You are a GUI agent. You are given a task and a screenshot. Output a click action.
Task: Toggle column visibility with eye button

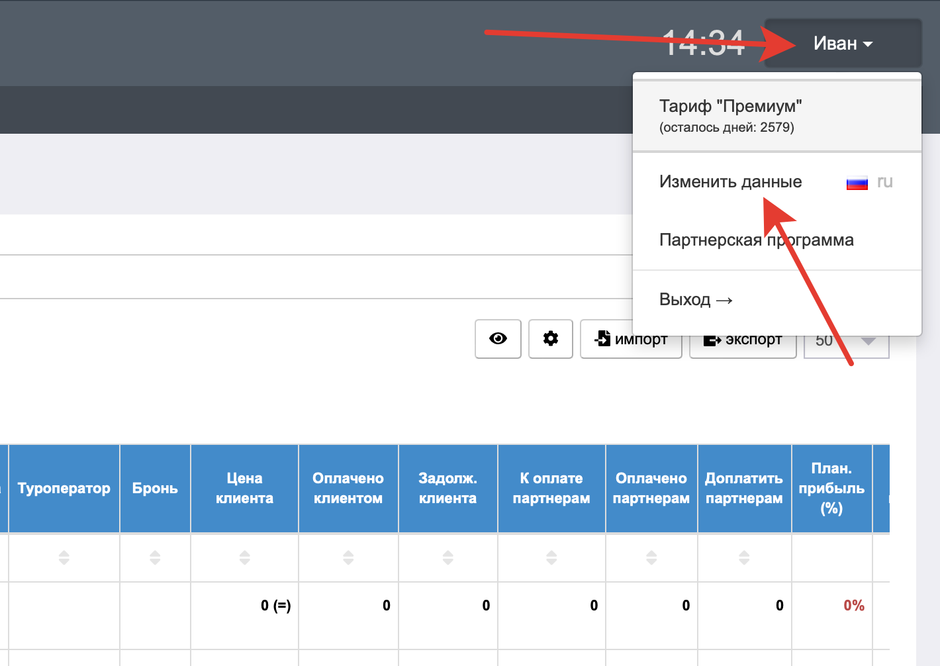tap(498, 339)
